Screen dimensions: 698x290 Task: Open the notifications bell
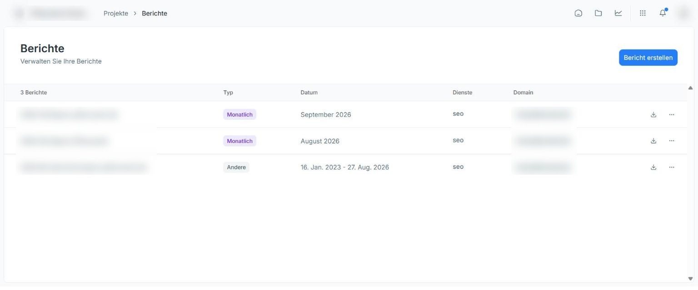[663, 13]
